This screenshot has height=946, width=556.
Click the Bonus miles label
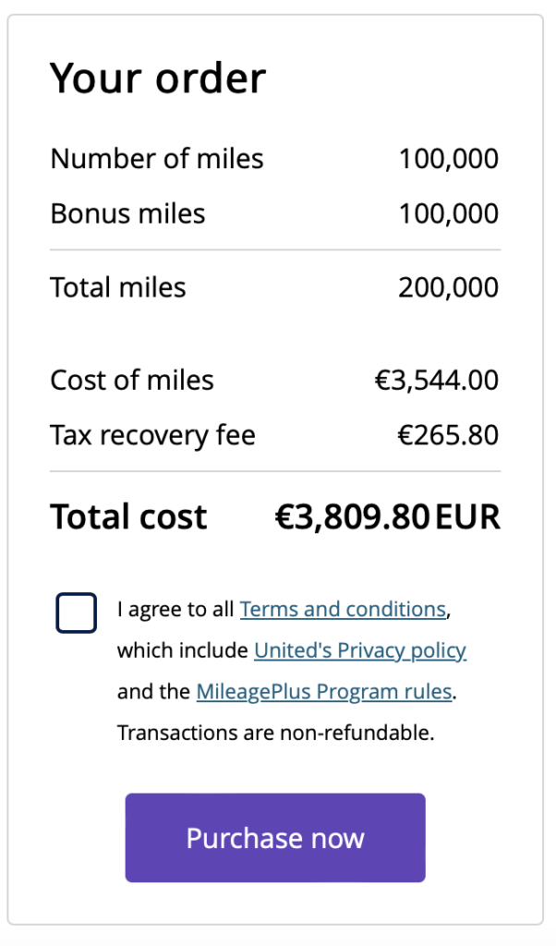127,213
